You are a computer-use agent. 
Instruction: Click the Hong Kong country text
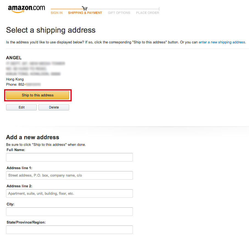tap(15, 79)
